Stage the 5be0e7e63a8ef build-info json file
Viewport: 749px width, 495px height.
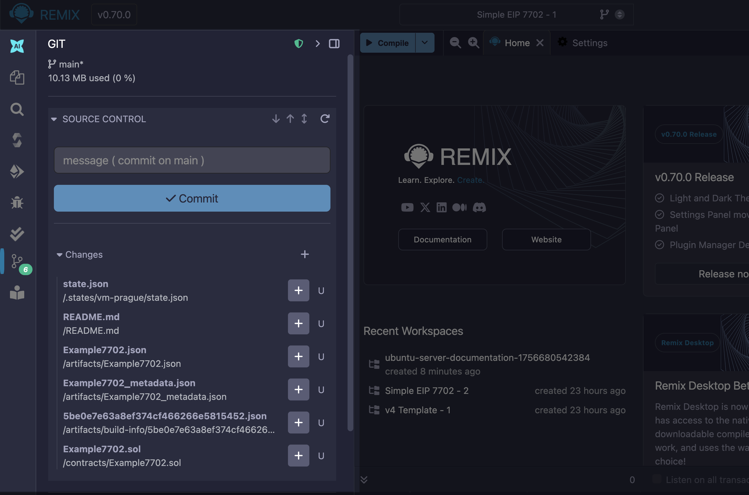point(298,423)
